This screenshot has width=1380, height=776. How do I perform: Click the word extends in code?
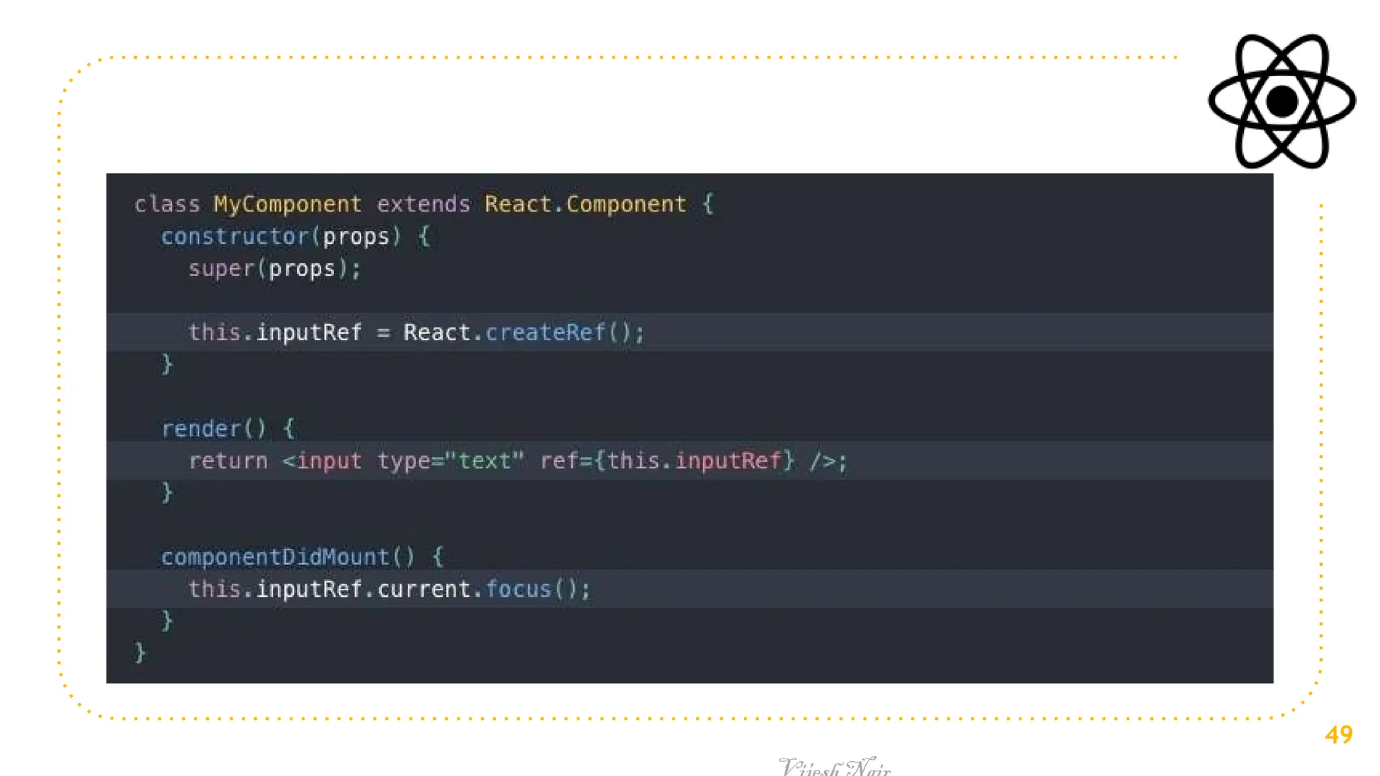coord(423,204)
